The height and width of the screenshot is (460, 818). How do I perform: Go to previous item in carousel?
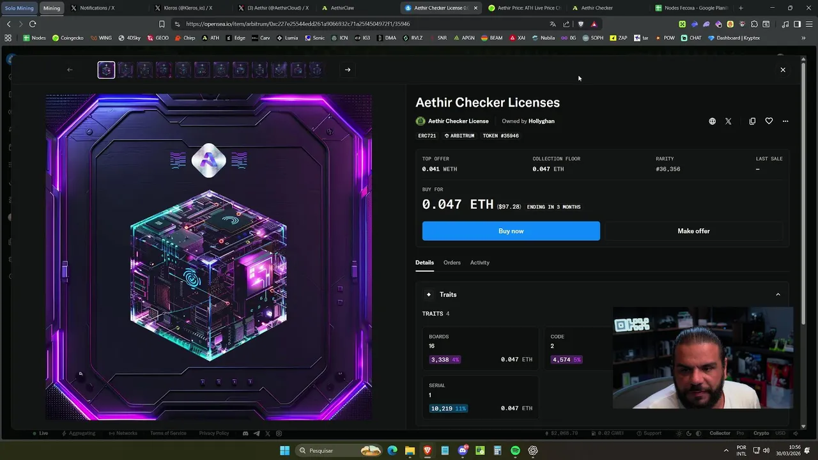click(70, 70)
